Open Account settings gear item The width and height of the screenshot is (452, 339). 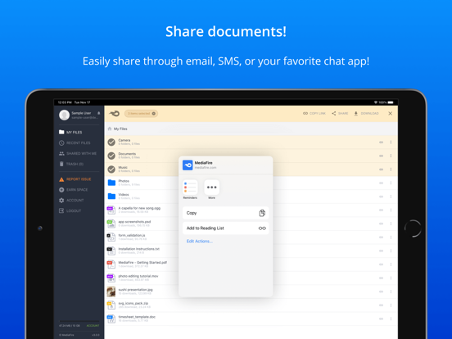click(x=71, y=200)
